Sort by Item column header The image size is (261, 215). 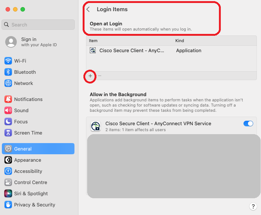93,41
